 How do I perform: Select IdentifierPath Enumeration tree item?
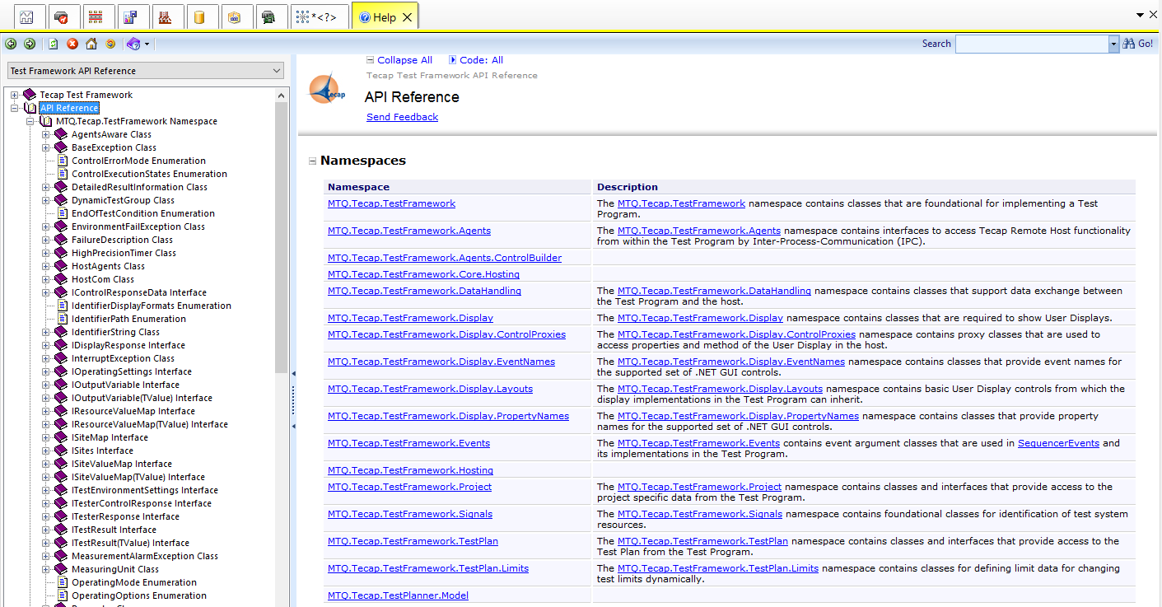click(x=128, y=319)
